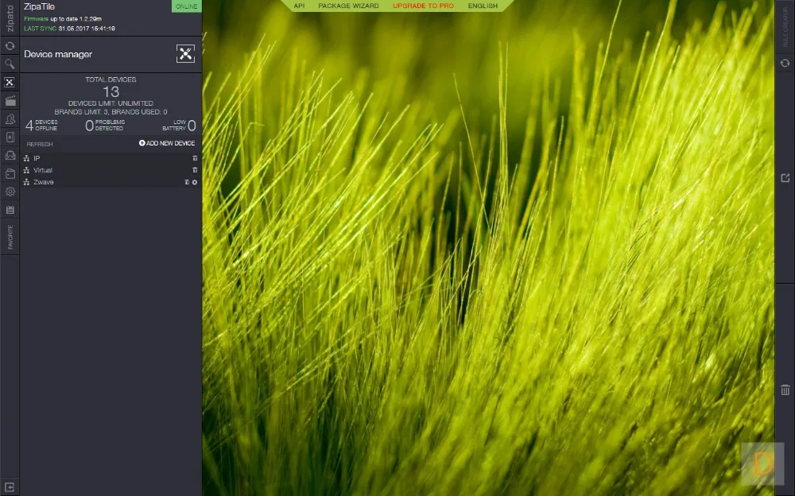Select the Device manager sidebar icon
The height and width of the screenshot is (496, 795).
point(10,82)
